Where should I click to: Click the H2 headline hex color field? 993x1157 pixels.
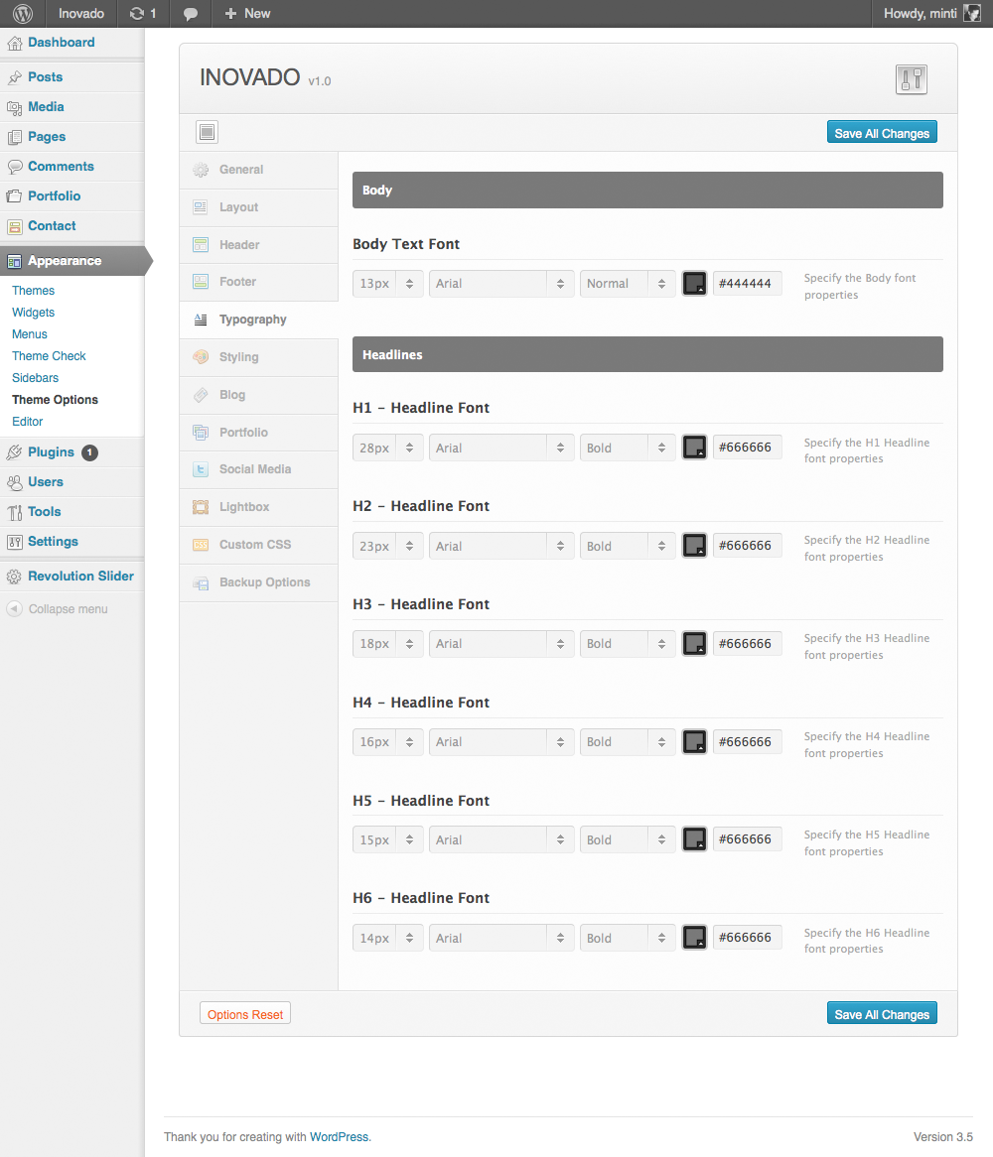tap(747, 546)
